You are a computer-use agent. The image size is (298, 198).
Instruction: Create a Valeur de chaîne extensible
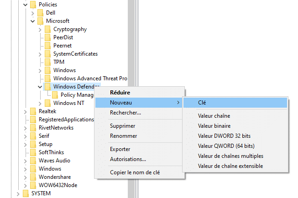(235, 166)
